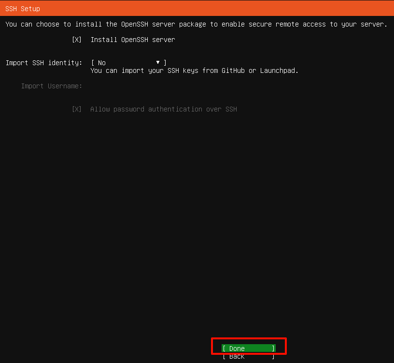Click the 'Allow password authentication over SSH' label

(x=164, y=109)
